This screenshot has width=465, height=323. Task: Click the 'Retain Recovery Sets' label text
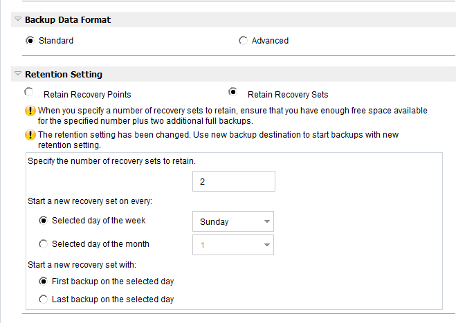288,95
